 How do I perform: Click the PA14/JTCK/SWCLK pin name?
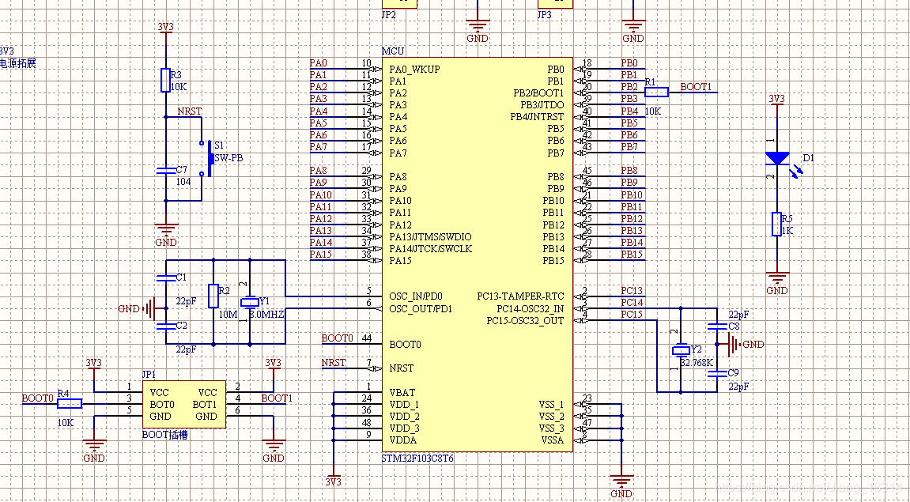click(431, 249)
